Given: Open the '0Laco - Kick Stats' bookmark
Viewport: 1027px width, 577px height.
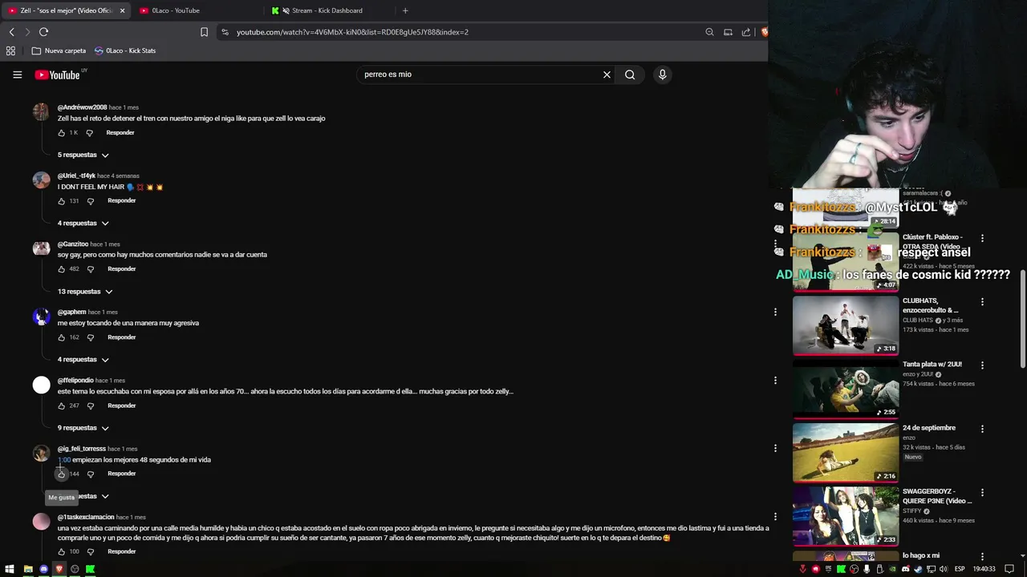Looking at the screenshot, I should pyautogui.click(x=125, y=50).
